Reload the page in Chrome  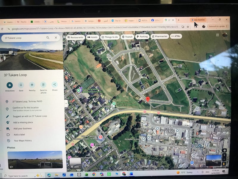[2, 29]
